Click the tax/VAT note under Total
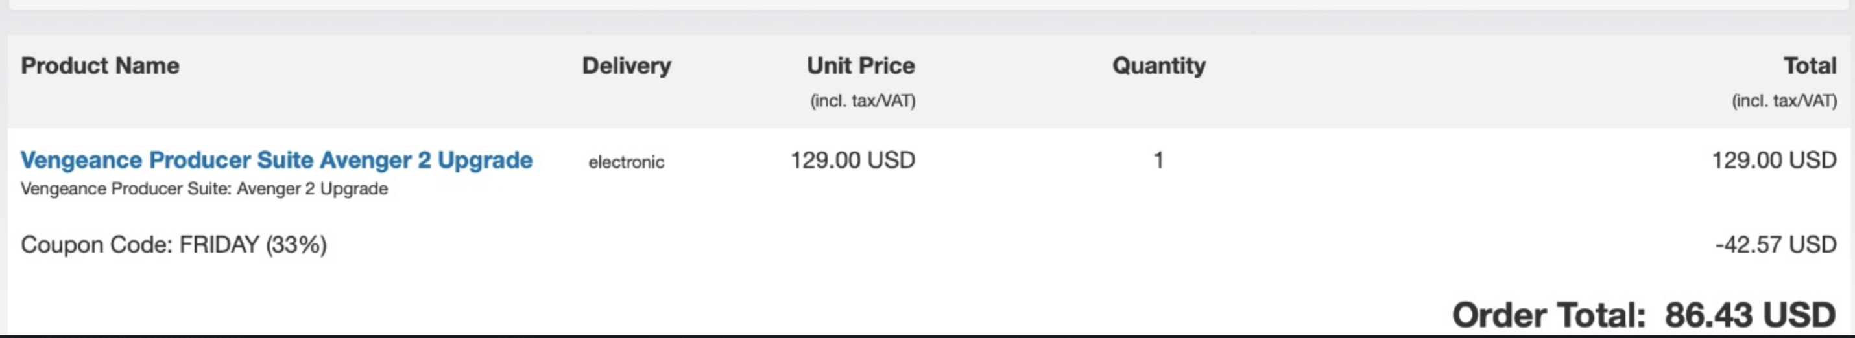This screenshot has width=1855, height=338. click(x=1784, y=100)
